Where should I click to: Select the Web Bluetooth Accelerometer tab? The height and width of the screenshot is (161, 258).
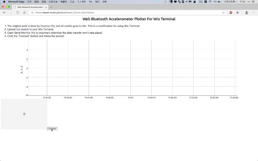tap(30, 7)
